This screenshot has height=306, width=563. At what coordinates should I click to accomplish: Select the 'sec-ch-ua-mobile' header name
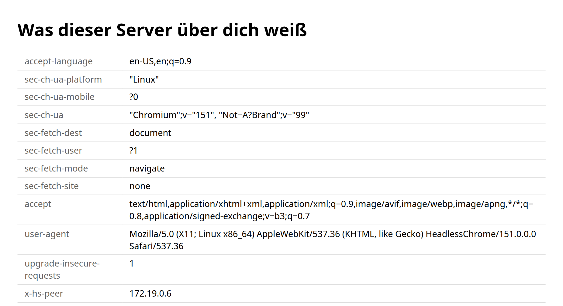[59, 97]
